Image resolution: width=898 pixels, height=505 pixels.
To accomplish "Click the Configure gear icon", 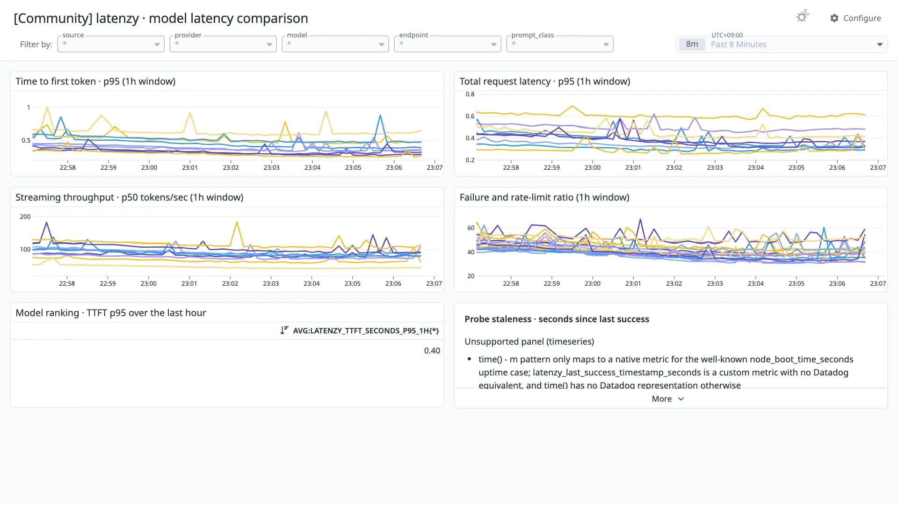I will [x=834, y=18].
